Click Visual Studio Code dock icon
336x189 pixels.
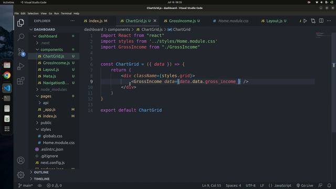pos(7,88)
